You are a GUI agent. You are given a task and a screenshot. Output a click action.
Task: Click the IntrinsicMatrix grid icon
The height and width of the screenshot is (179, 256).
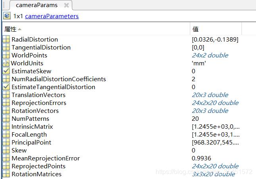point(6,127)
